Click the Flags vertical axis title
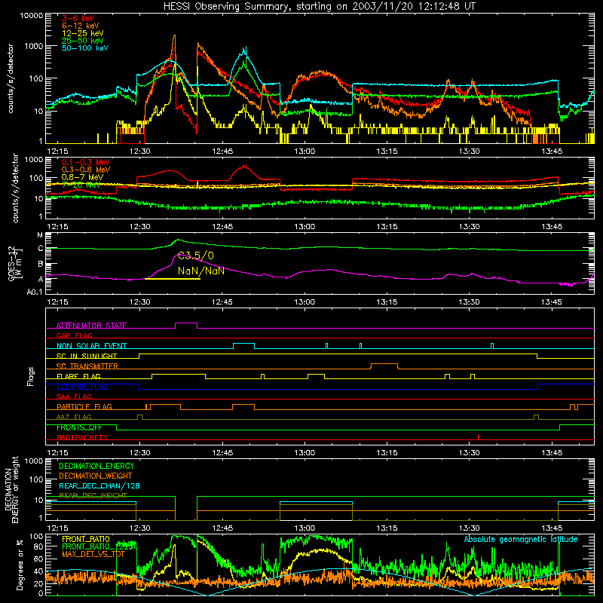 [x=31, y=376]
